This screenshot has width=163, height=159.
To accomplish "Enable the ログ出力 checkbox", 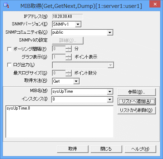I will click(x=9, y=65).
